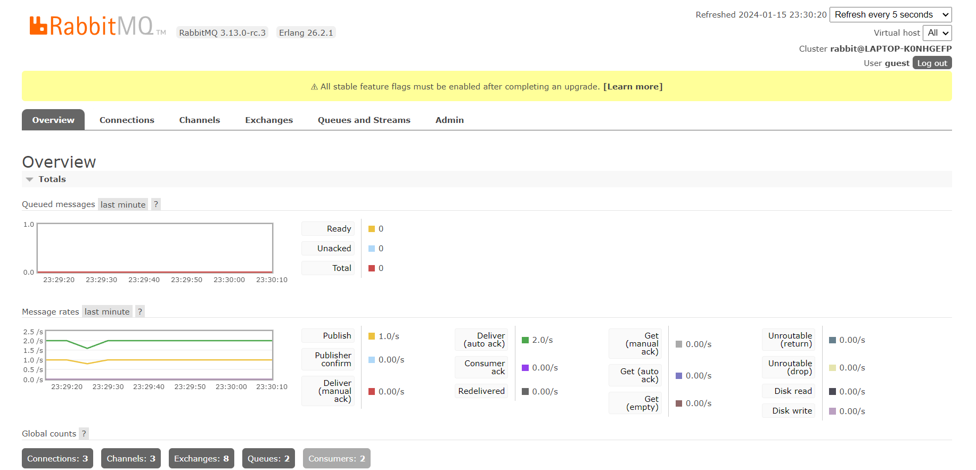
Task: Switch to the Exchanges tab
Action: click(269, 120)
